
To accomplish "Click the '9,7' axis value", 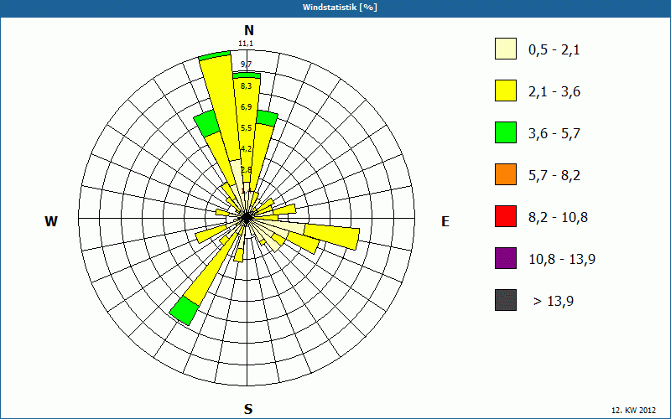I will pos(246,65).
